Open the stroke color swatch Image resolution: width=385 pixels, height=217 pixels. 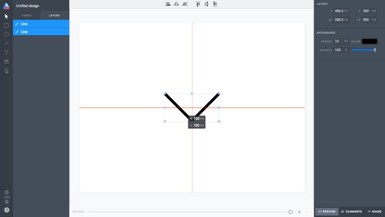(x=370, y=41)
